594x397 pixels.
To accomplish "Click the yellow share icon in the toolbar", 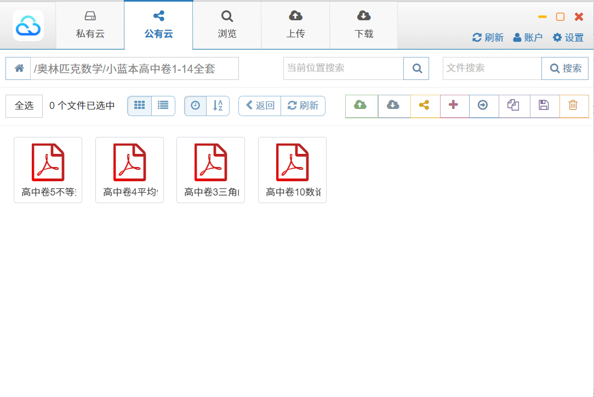I will (425, 106).
